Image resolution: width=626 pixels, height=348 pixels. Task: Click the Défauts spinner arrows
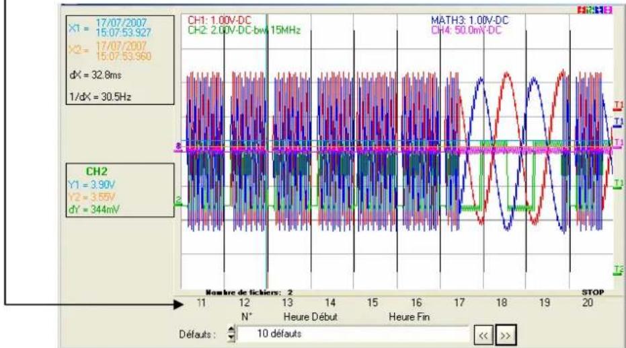coord(231,334)
